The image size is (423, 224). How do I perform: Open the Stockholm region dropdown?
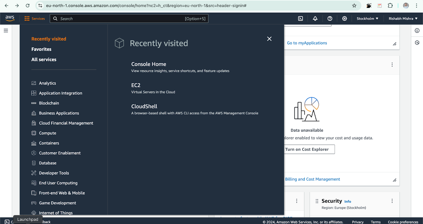click(x=367, y=18)
